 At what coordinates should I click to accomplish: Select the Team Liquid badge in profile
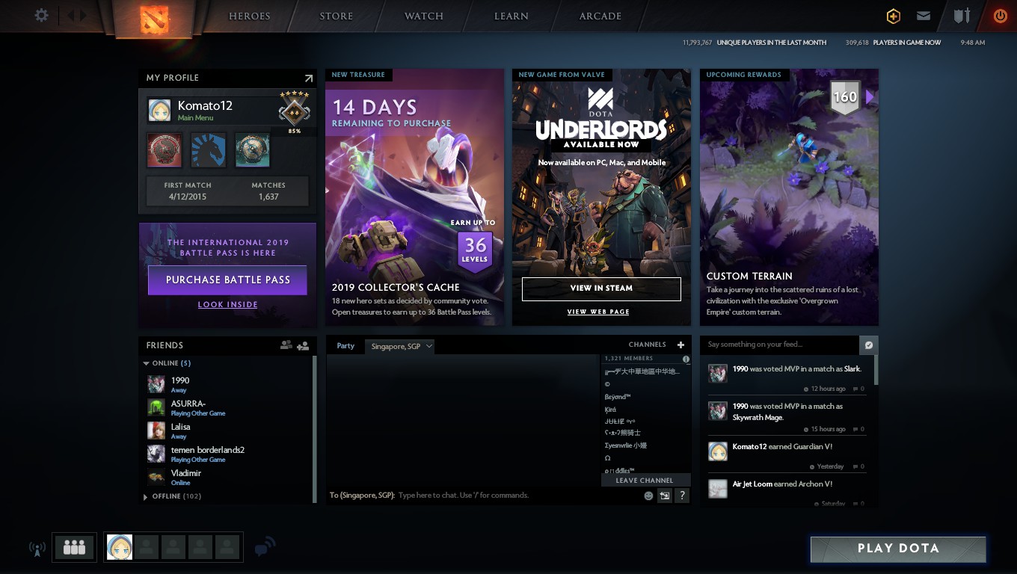209,149
